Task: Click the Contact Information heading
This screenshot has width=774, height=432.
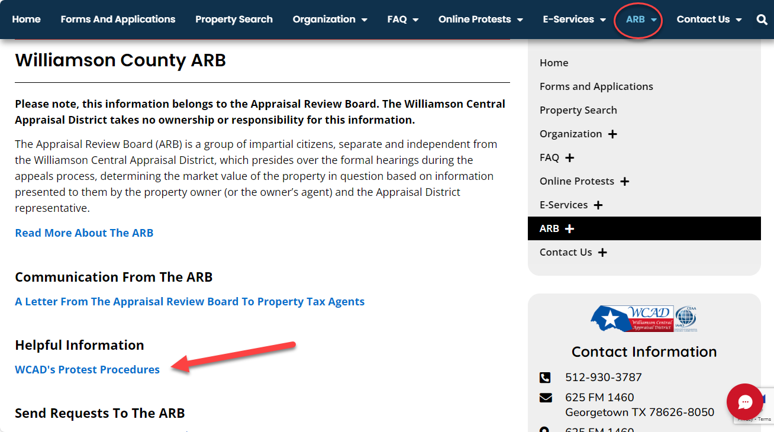Action: pyautogui.click(x=644, y=352)
